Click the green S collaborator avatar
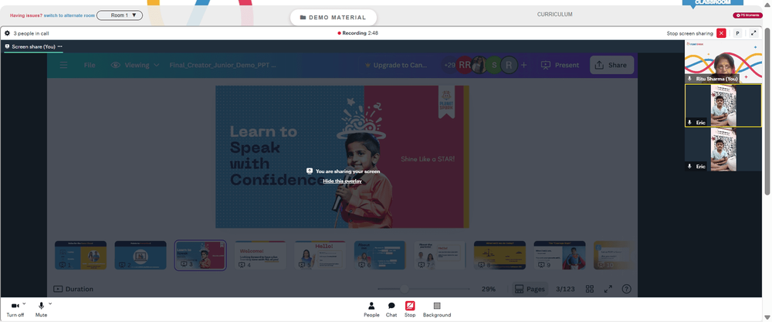The height and width of the screenshot is (322, 772). [494, 65]
